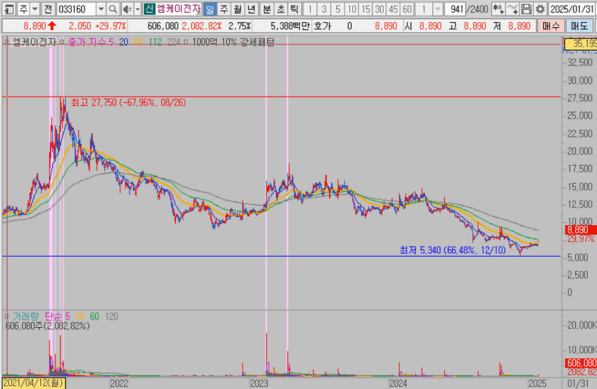Click 2023 year label on time axis

tap(259, 383)
